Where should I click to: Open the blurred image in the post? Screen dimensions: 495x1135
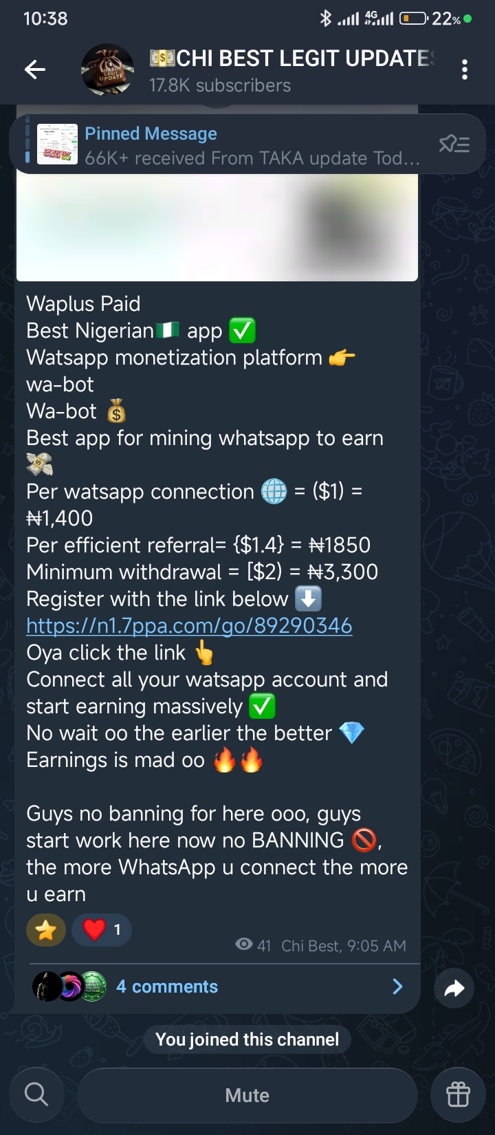217,227
